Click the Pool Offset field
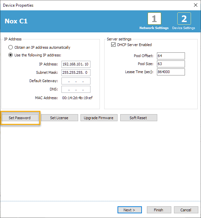Image resolution: width=201 pixels, height=218 pixels. click(171, 56)
